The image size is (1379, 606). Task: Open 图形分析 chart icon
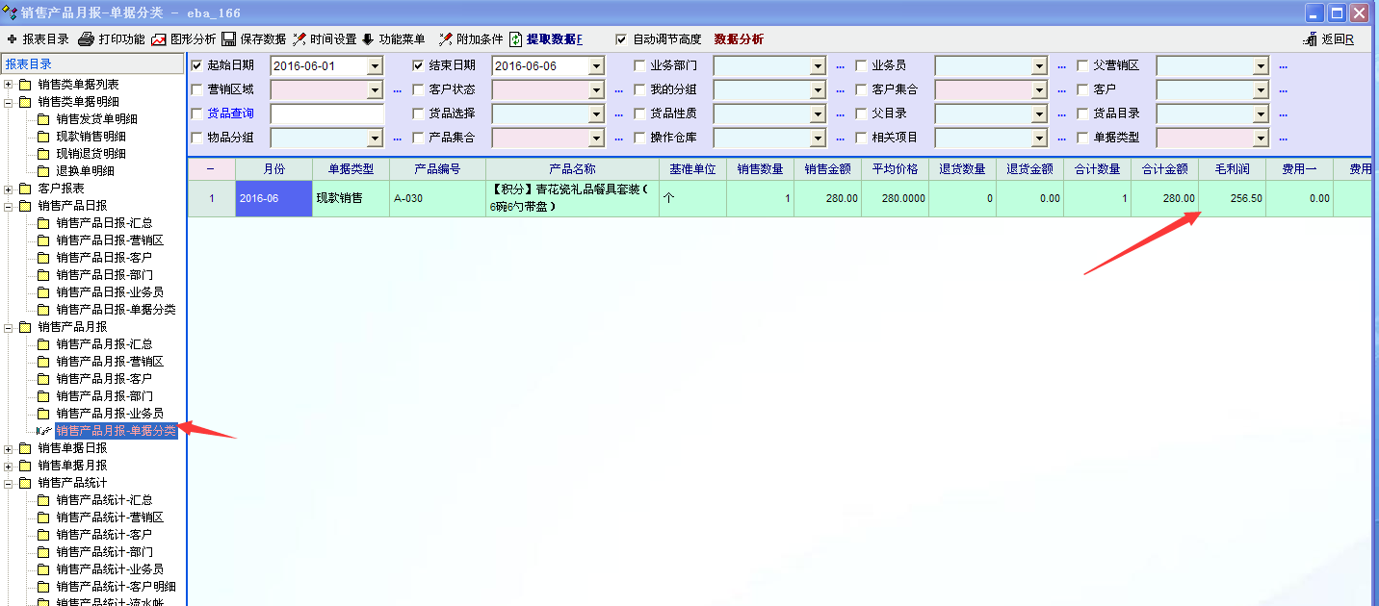(x=159, y=39)
